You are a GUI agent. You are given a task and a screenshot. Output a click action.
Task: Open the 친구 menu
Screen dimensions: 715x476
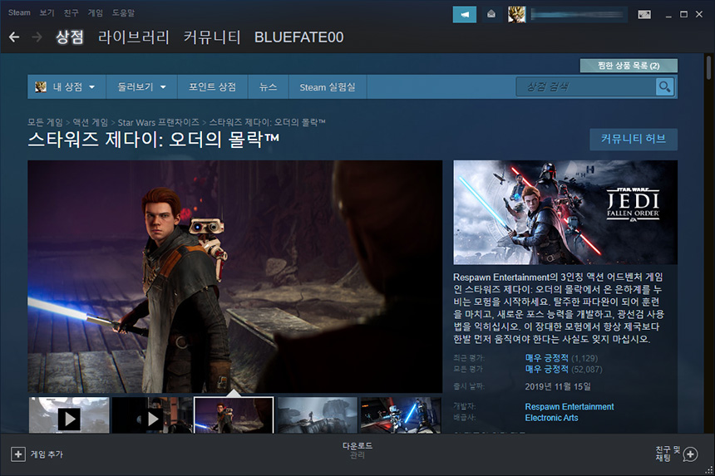(71, 12)
